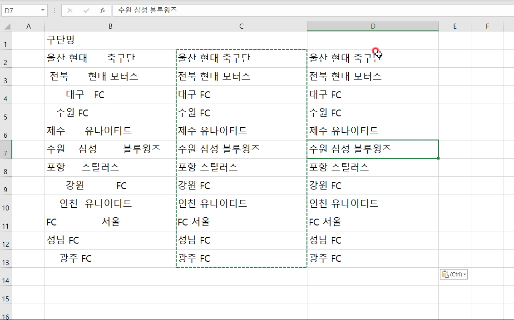Open the Name Box dropdown arrow

pyautogui.click(x=43, y=10)
